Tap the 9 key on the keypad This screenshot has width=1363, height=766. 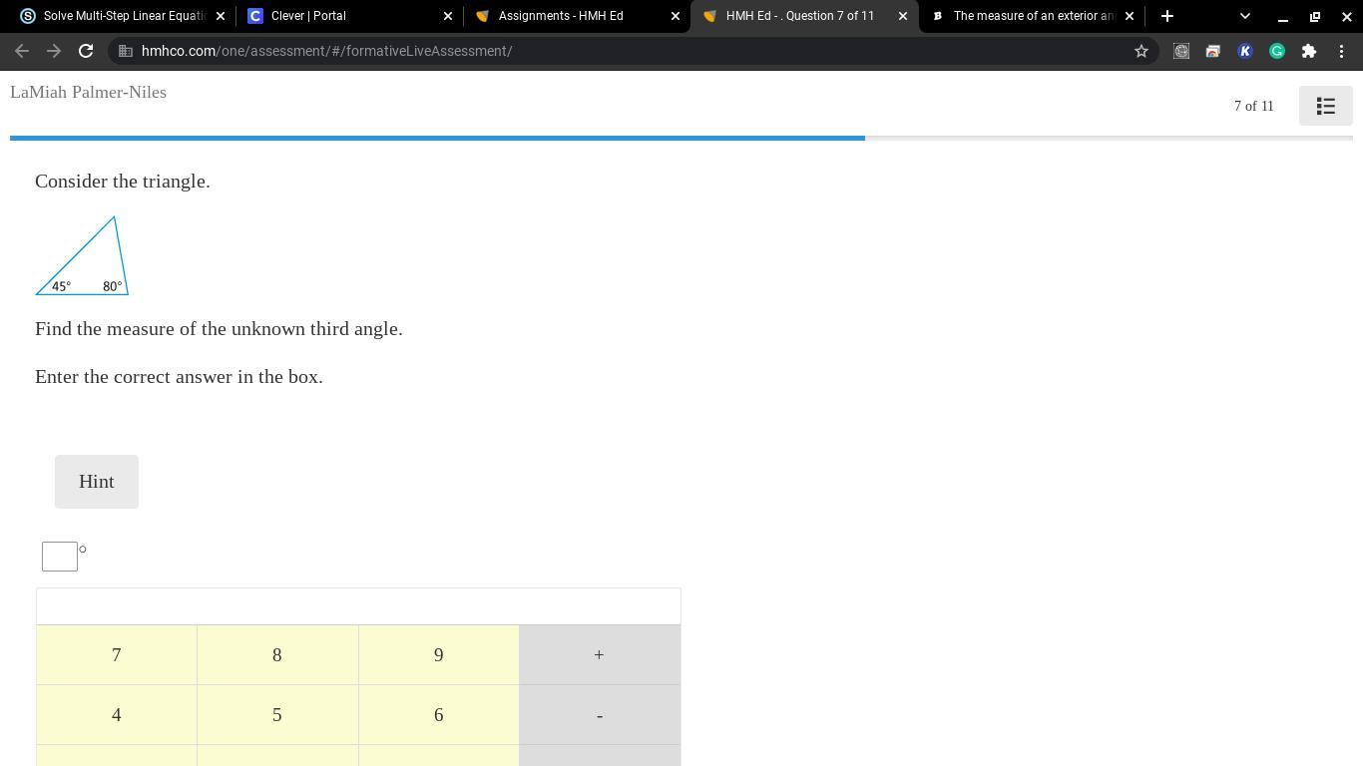tap(439, 655)
